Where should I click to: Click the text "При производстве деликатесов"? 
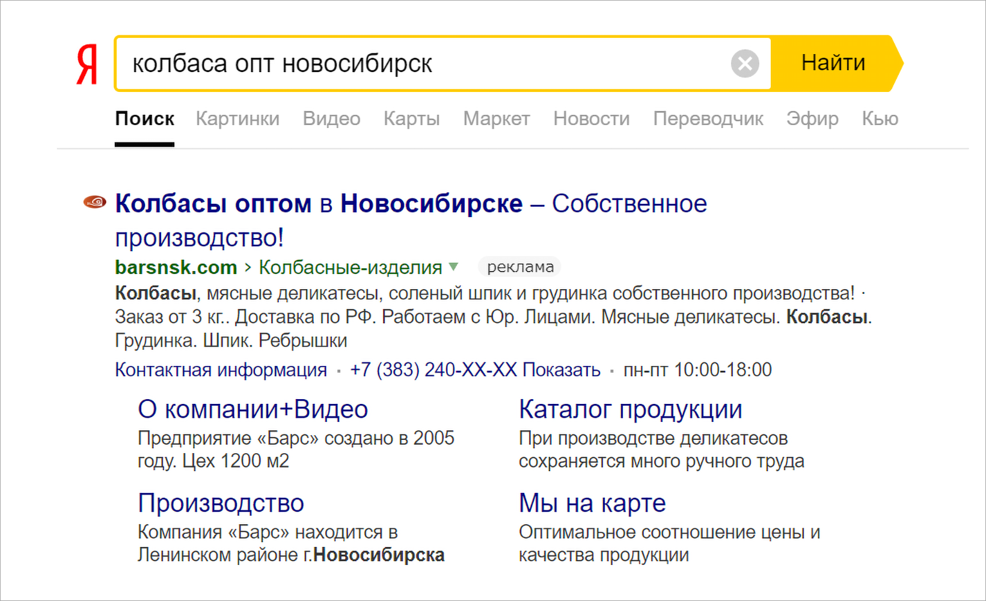653,438
